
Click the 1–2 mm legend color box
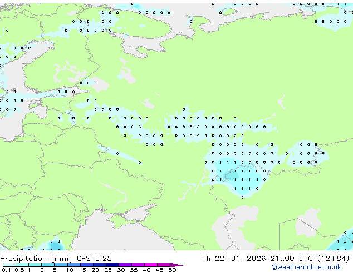35,265
